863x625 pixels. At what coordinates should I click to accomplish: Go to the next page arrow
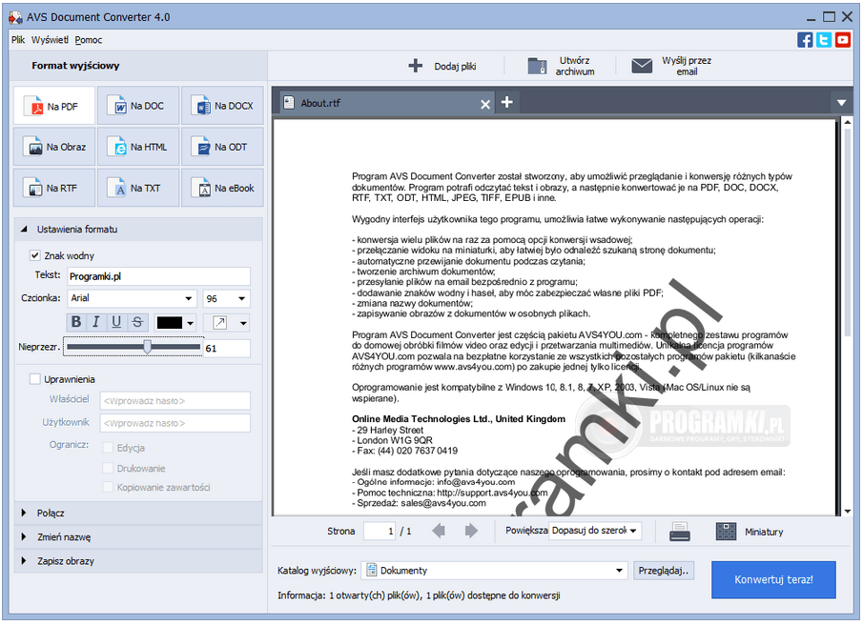(471, 531)
